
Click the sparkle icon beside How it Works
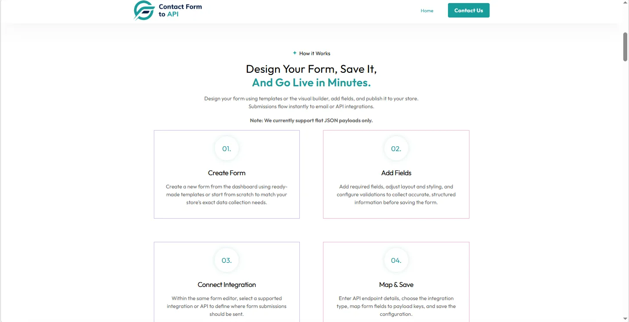295,53
